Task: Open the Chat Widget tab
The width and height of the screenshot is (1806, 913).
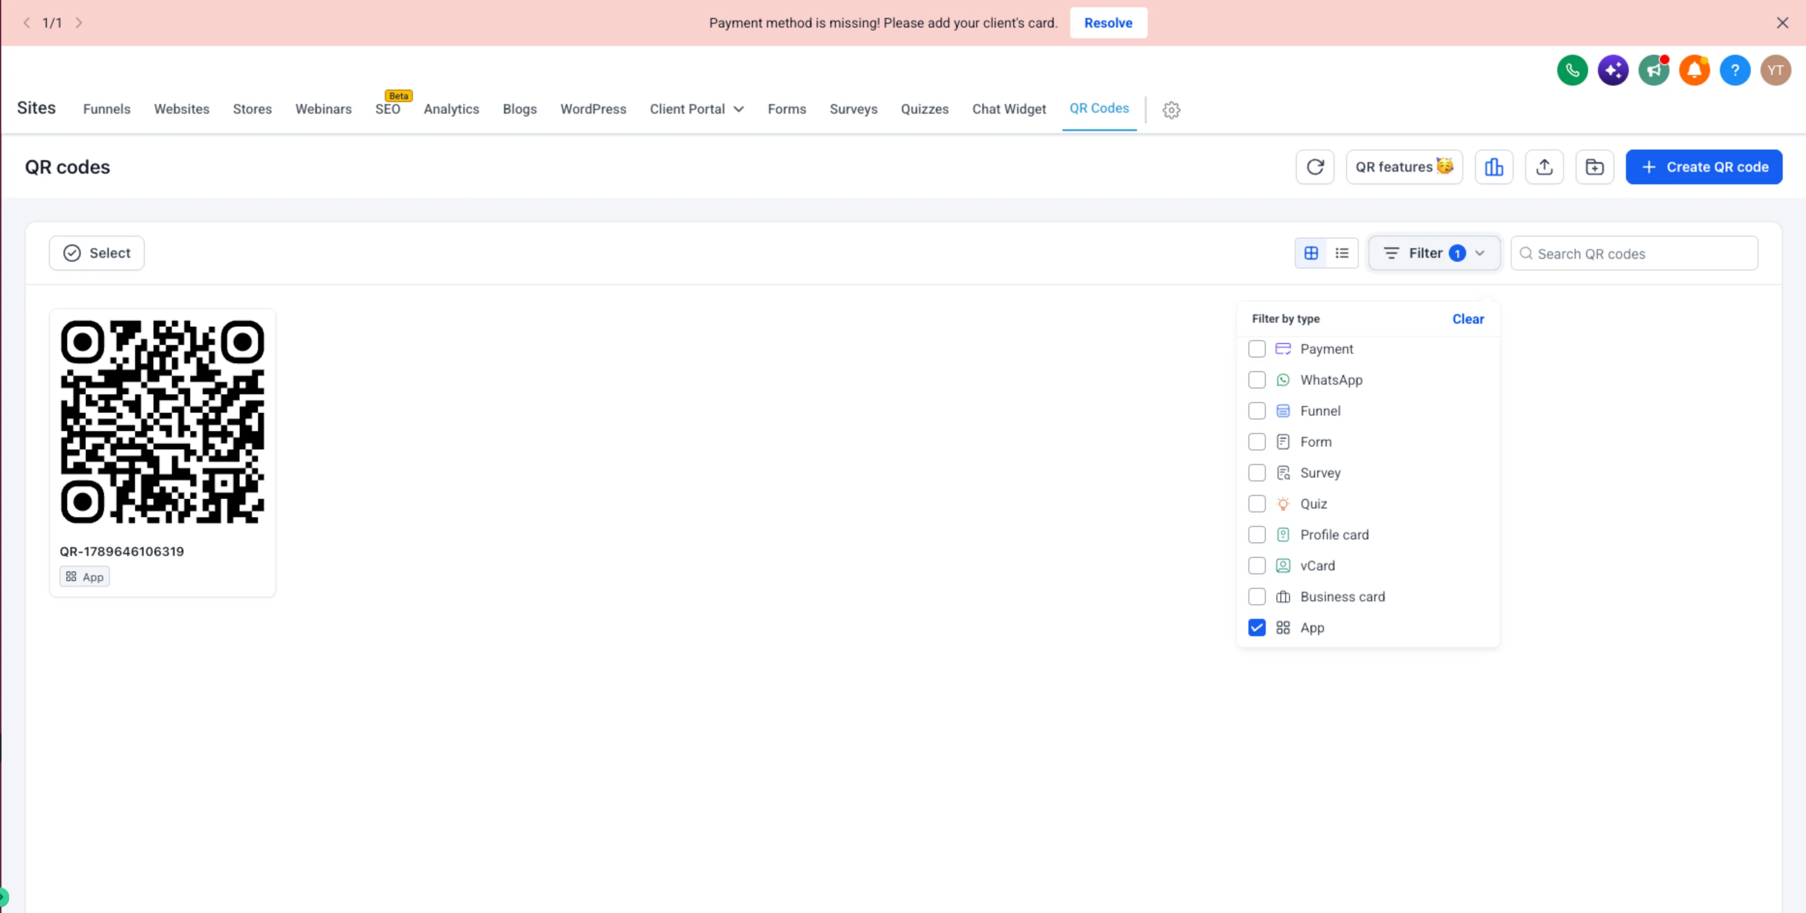Action: point(1009,109)
